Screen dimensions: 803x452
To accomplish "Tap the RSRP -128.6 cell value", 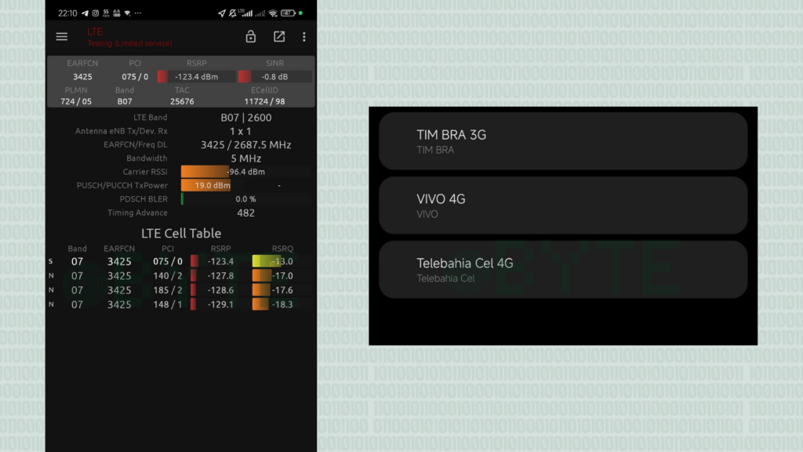I will click(220, 290).
